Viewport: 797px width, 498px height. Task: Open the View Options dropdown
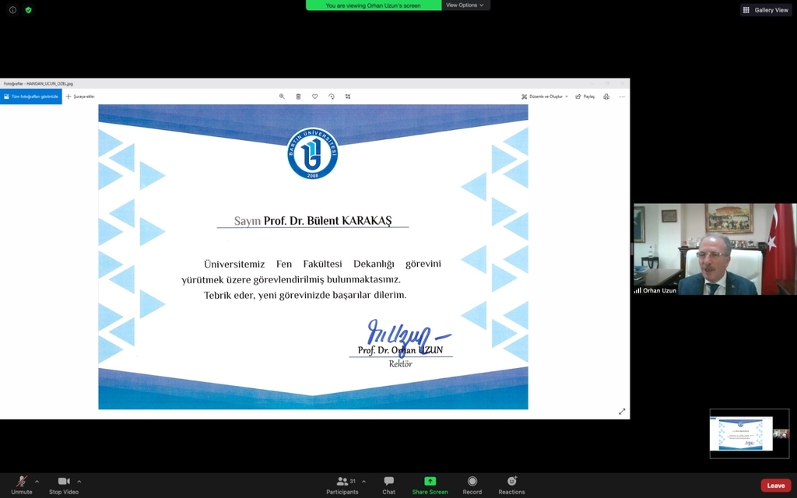[x=465, y=5]
